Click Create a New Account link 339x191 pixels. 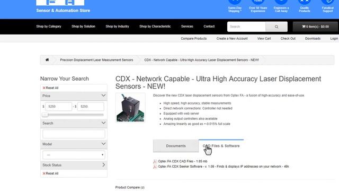(x=232, y=39)
